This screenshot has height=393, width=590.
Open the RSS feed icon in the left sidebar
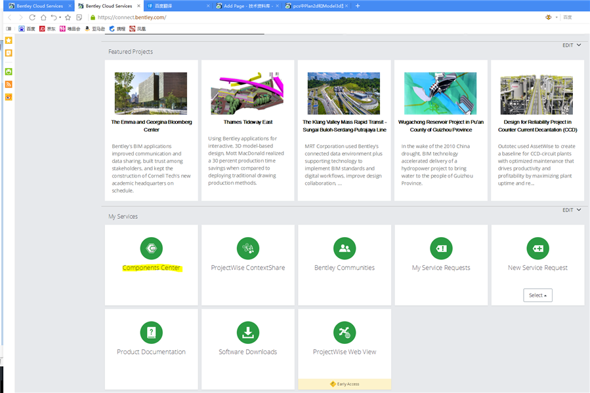(x=9, y=84)
